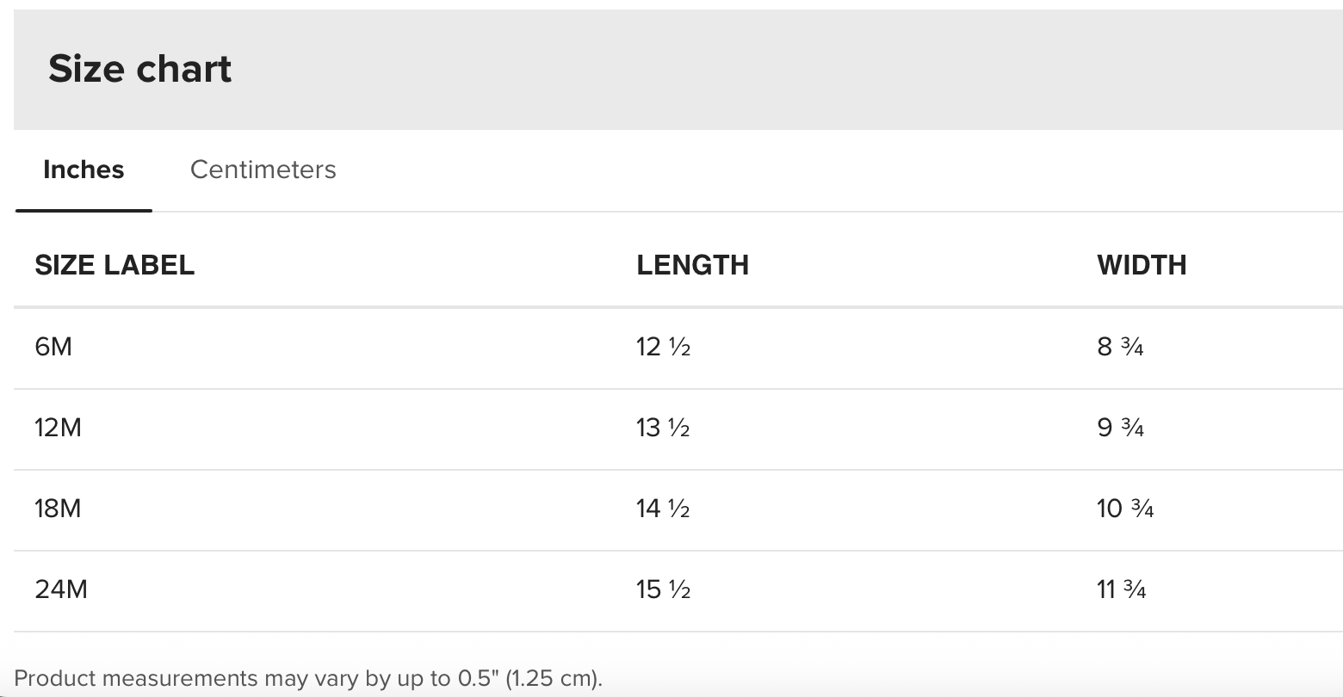Click the Size chart heading

140,69
